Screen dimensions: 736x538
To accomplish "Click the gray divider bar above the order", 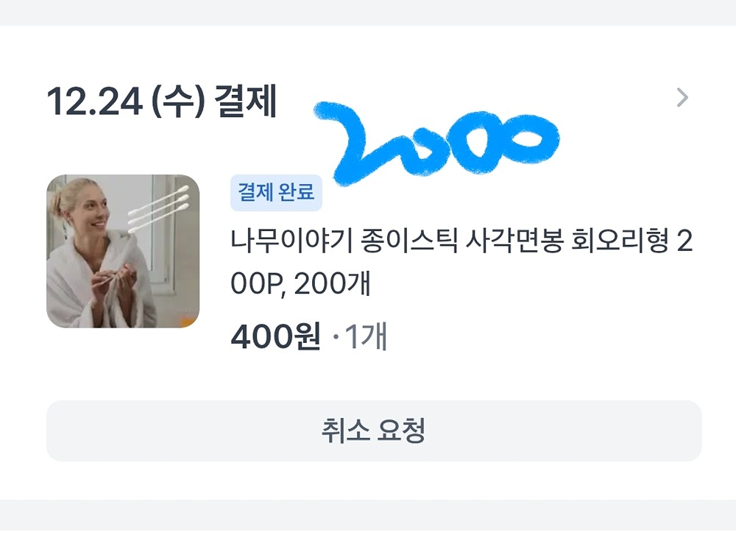I will coord(368,13).
